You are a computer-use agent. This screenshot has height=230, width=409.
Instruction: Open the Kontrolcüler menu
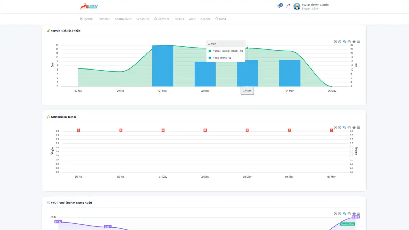point(123,19)
